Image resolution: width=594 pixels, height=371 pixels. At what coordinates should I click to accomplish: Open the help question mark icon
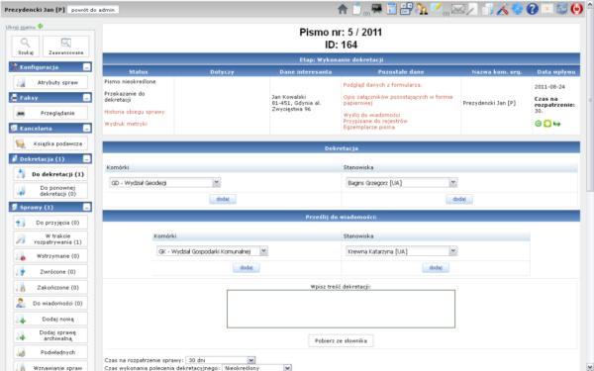pos(533,9)
